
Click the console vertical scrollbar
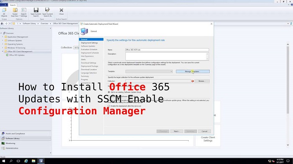click(288, 80)
